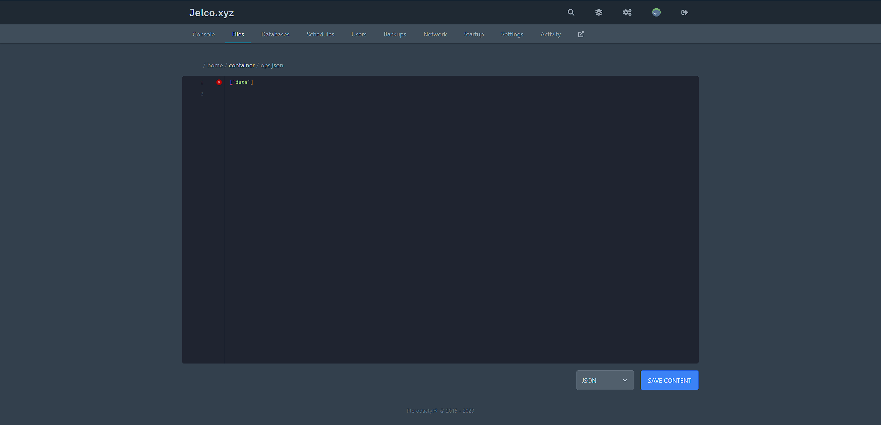Switch to the Console tab
881x425 pixels.
pos(204,34)
